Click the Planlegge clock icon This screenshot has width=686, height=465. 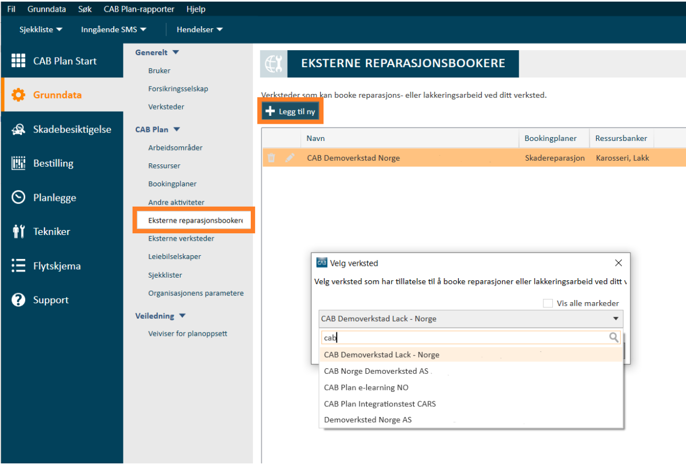18,198
